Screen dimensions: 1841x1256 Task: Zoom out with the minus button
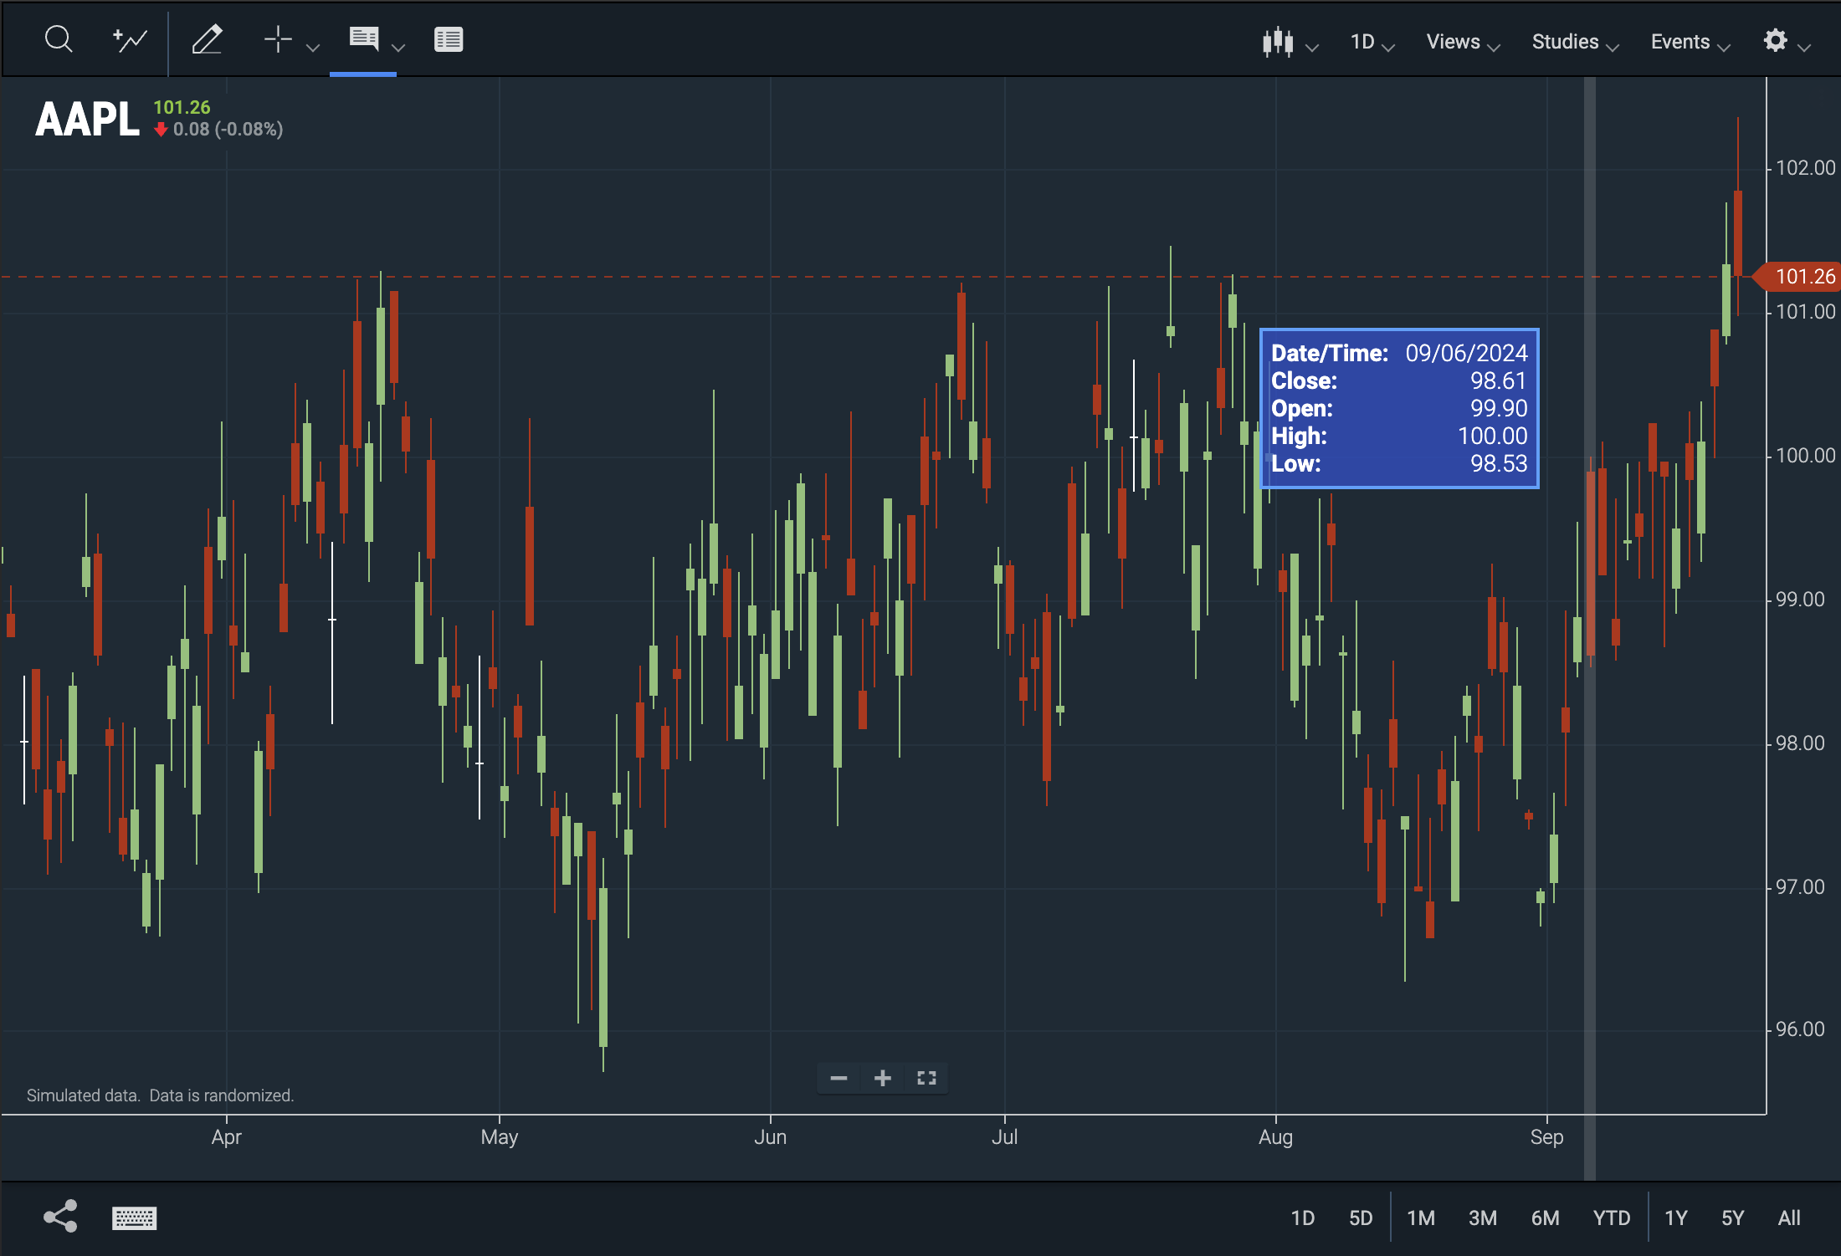click(x=838, y=1078)
